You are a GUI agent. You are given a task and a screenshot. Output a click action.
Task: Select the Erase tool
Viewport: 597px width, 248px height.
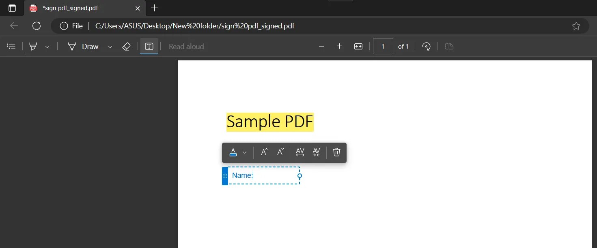(126, 46)
